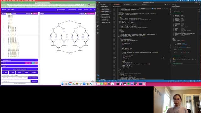201x113 pixels.
Task: Open Google Chrome from the Dock
Action: point(88,84)
